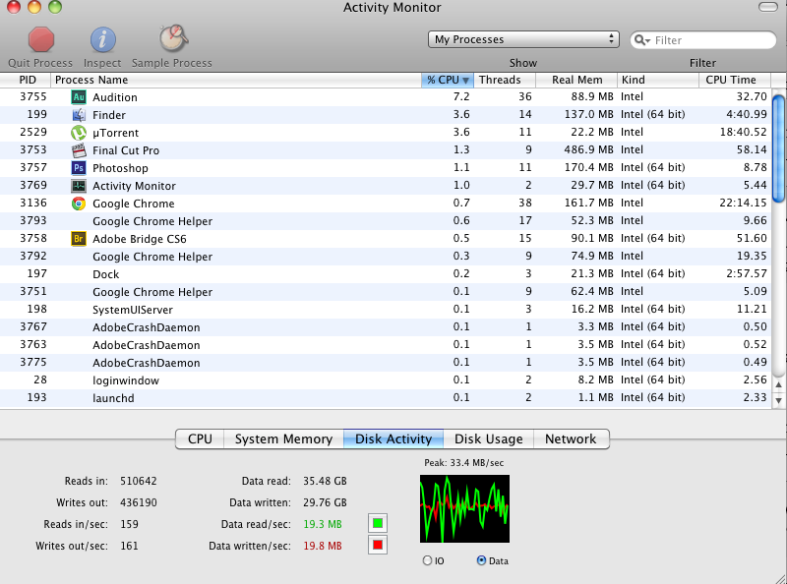Viewport: 787px width, 584px height.
Task: Select the Audition app icon
Action: (79, 96)
